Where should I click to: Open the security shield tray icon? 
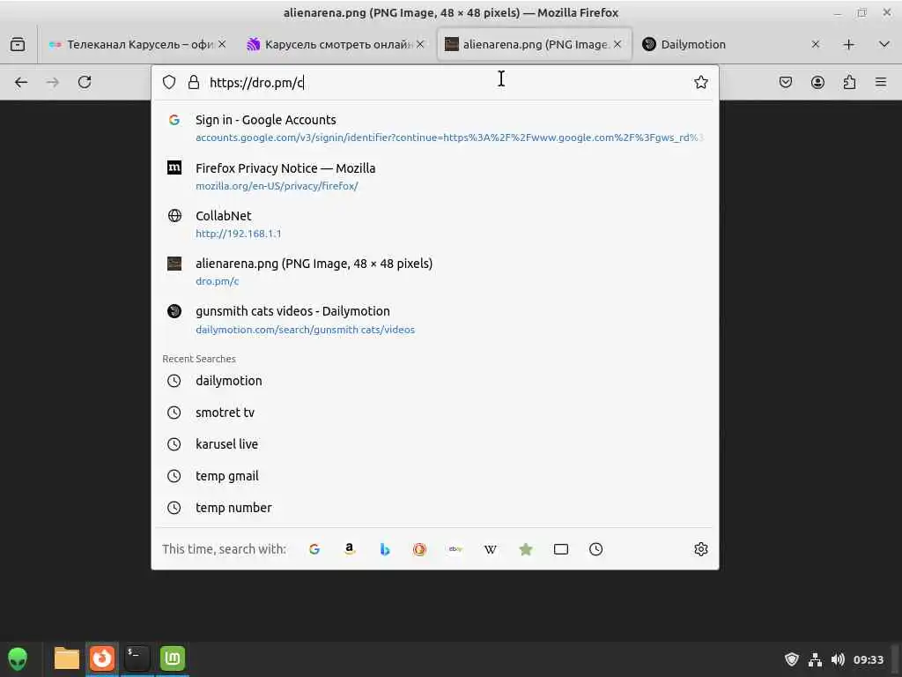(x=792, y=659)
